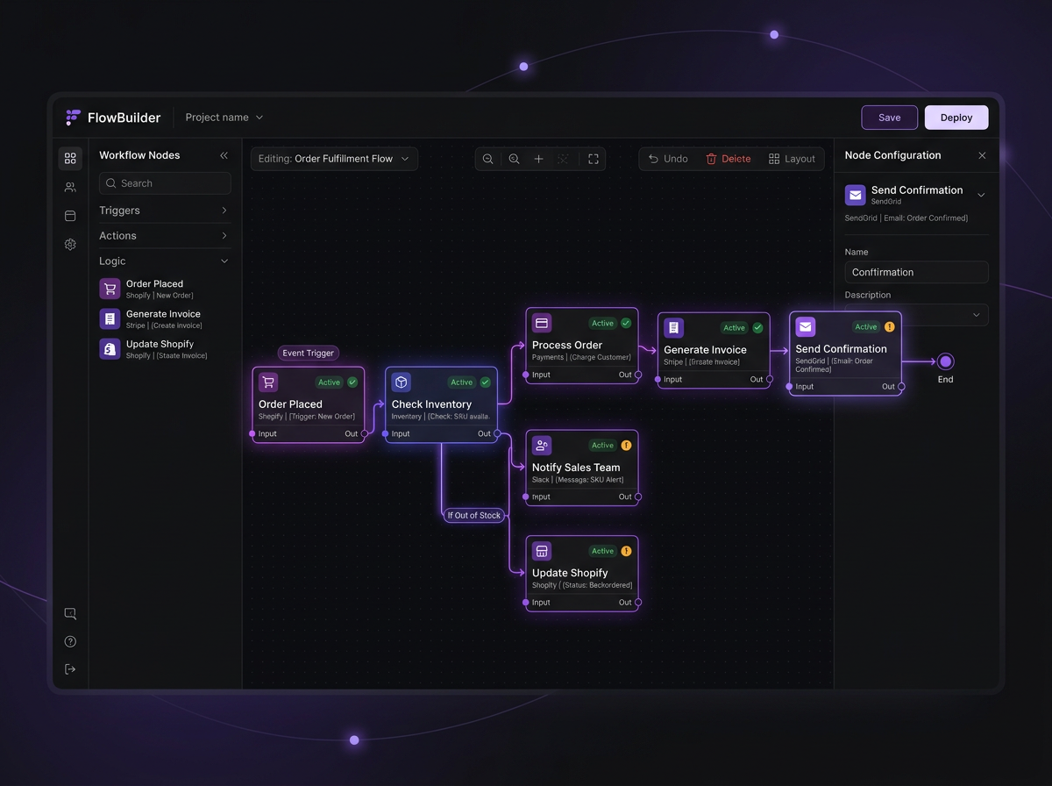The image size is (1052, 786).
Task: Click the FlowBuilder logo icon
Action: click(73, 118)
